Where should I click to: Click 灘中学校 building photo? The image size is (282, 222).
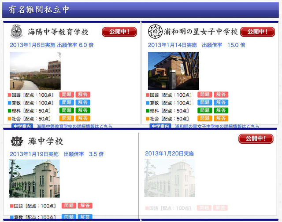coord(34,178)
